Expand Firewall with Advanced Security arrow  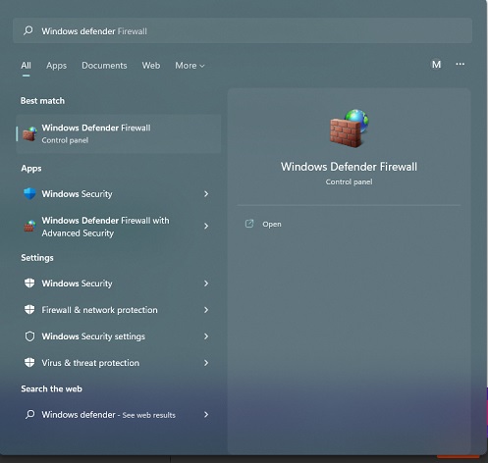206,226
